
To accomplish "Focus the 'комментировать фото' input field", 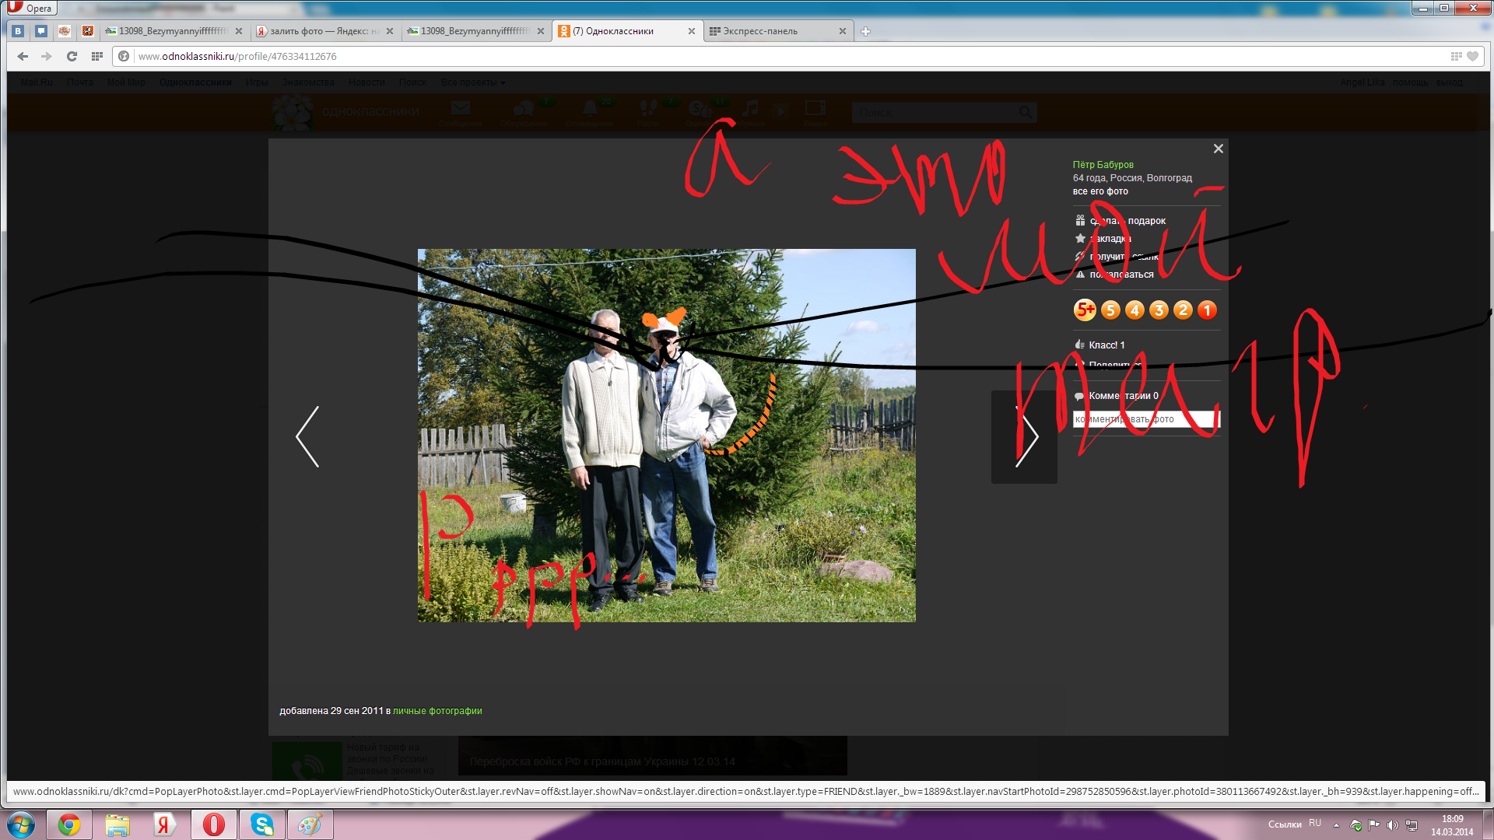I will pyautogui.click(x=1146, y=419).
